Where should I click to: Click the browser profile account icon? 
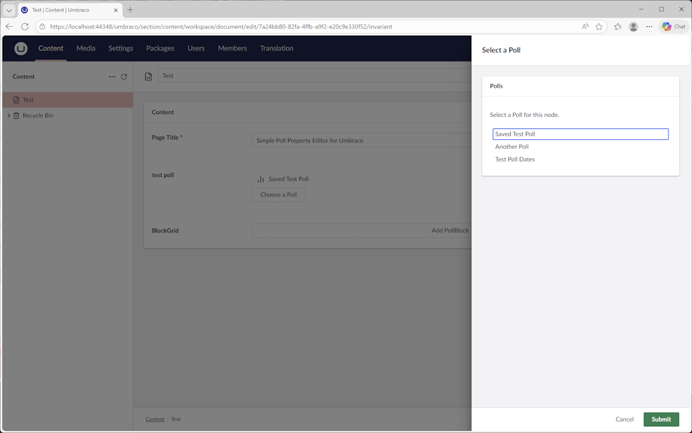pyautogui.click(x=633, y=26)
